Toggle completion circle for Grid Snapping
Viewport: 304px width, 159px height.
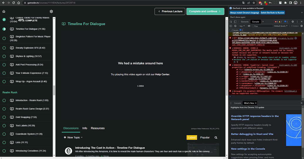(x=4, y=117)
